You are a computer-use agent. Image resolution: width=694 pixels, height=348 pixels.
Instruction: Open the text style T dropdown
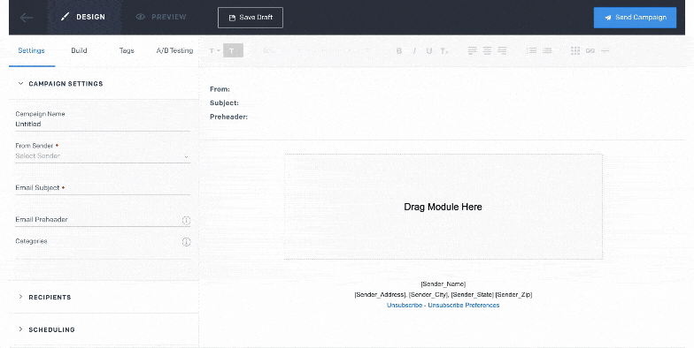[214, 51]
